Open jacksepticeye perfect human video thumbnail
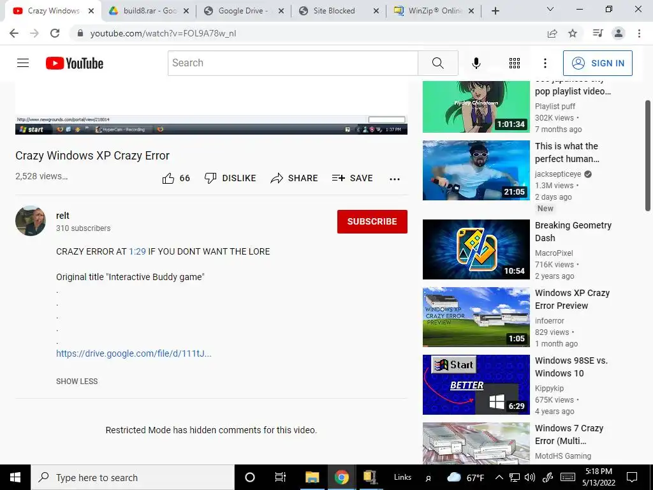This screenshot has width=653, height=490. (x=476, y=170)
